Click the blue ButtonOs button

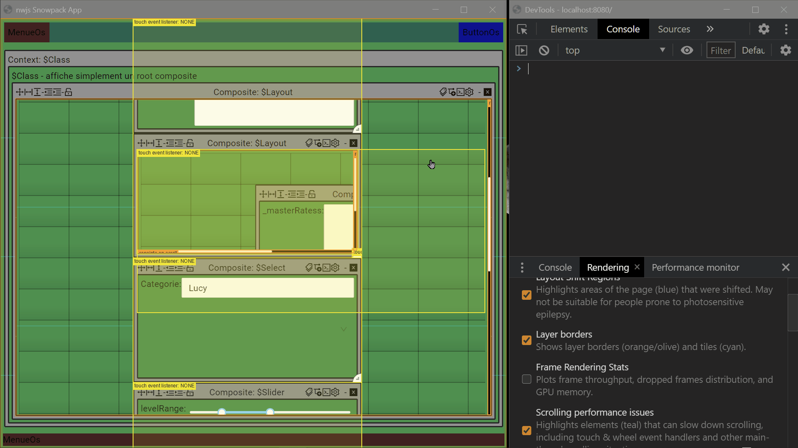tap(481, 32)
